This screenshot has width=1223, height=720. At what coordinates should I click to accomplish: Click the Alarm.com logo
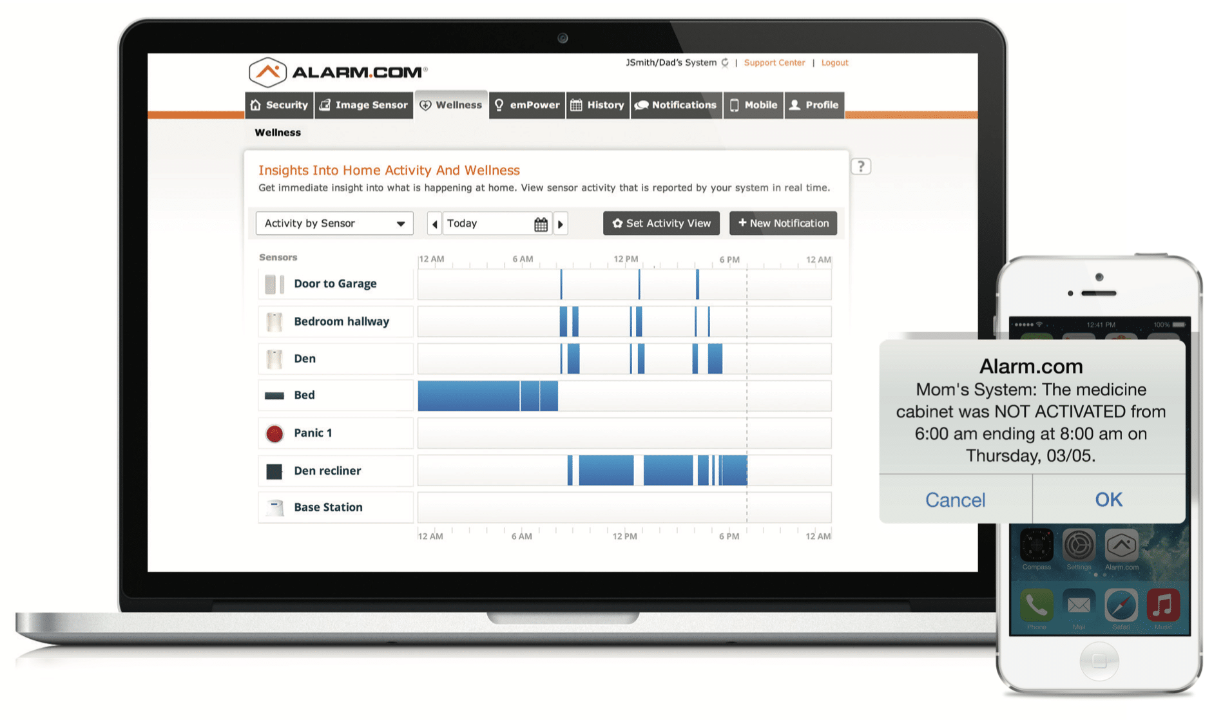[338, 72]
